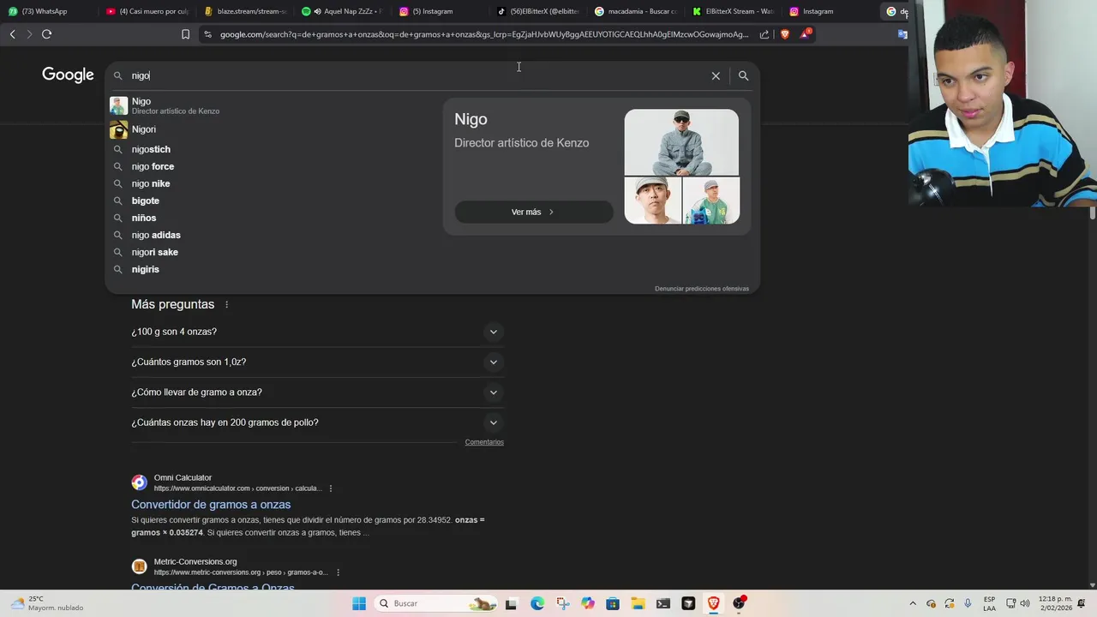Reload the page with the refresh icon

tap(46, 34)
